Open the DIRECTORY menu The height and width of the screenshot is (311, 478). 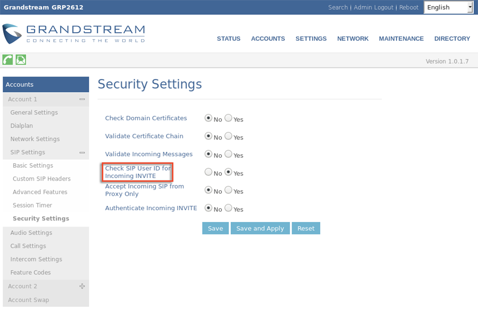(452, 39)
